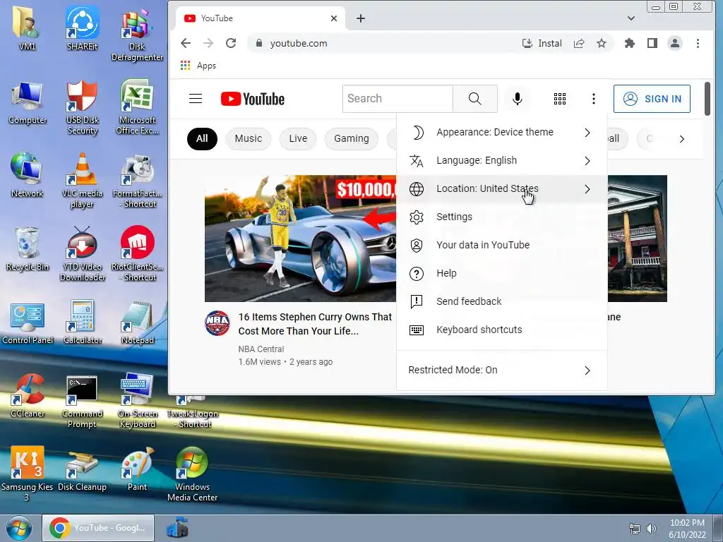Screen dimensions: 723x542
Task: Select the Gaming filter chip
Action: click(352, 139)
